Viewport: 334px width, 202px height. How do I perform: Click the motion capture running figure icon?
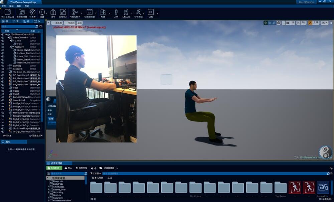(138, 12)
